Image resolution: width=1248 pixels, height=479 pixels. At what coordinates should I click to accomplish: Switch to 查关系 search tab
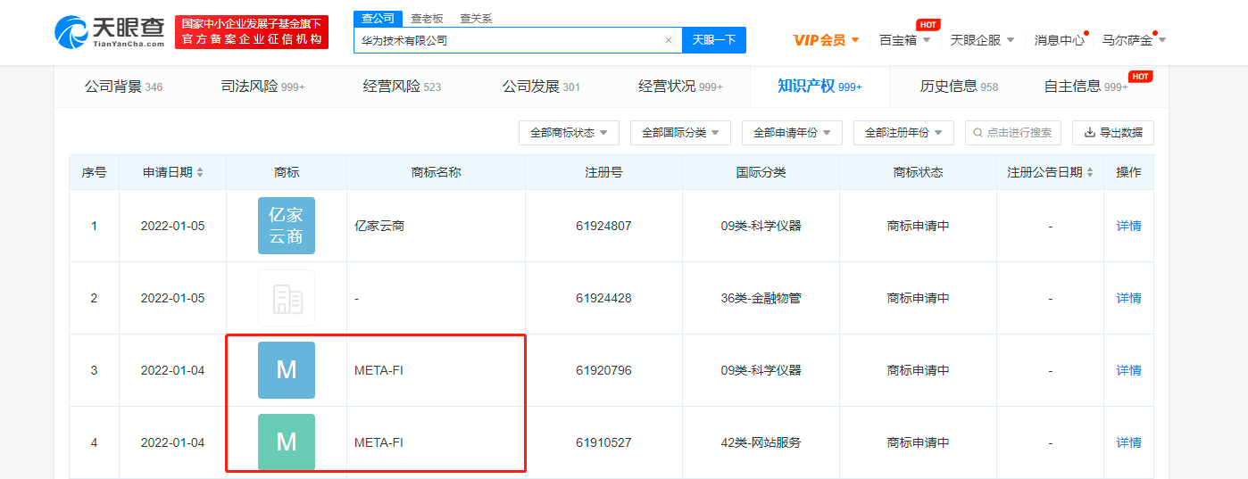point(476,19)
